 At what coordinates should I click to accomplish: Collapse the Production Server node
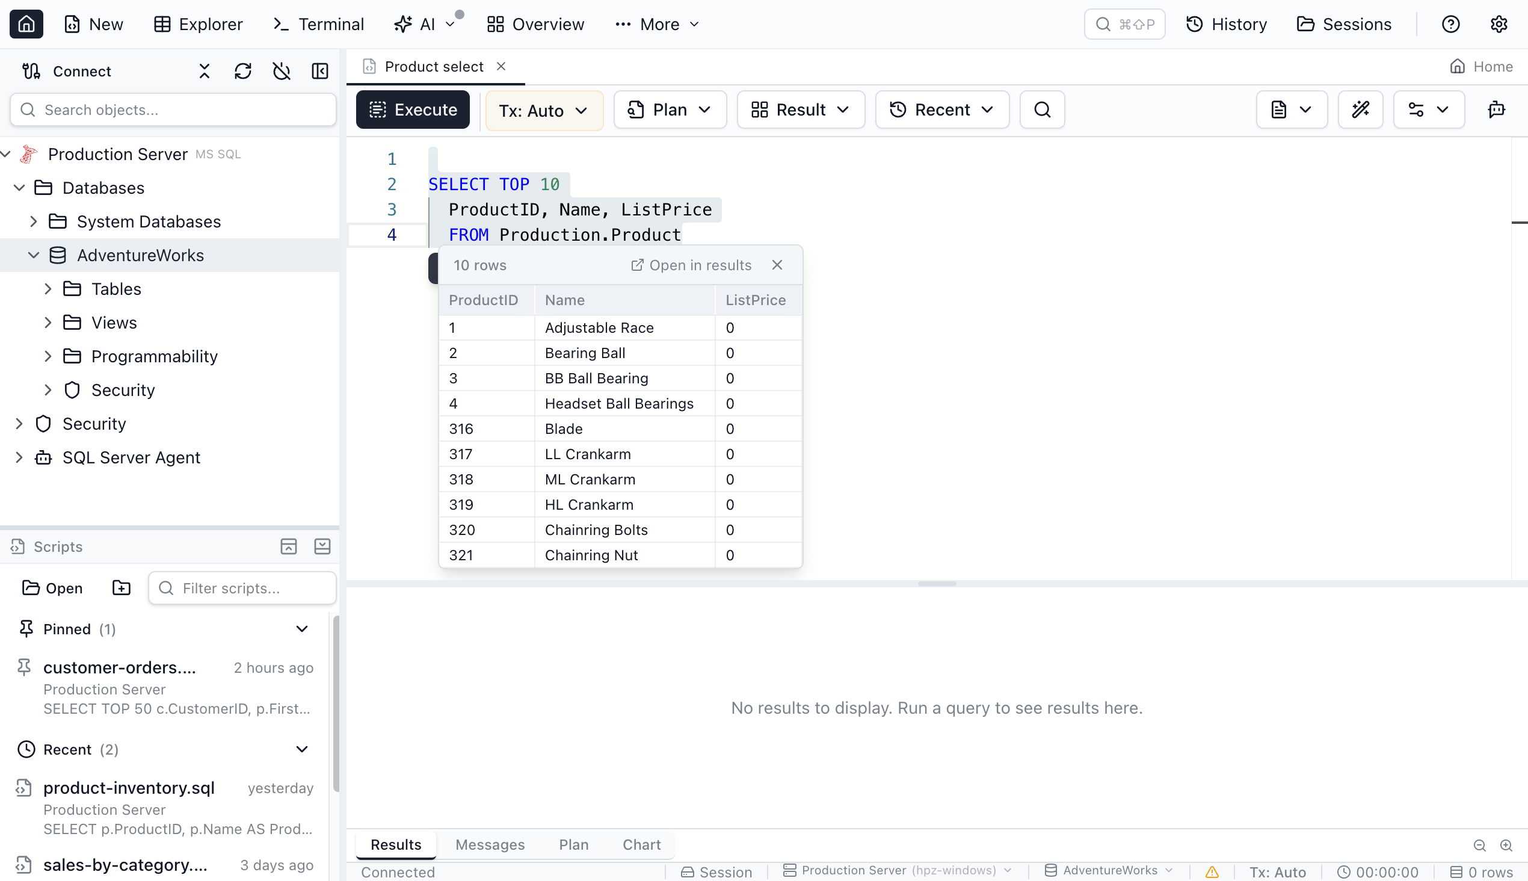click(6, 154)
